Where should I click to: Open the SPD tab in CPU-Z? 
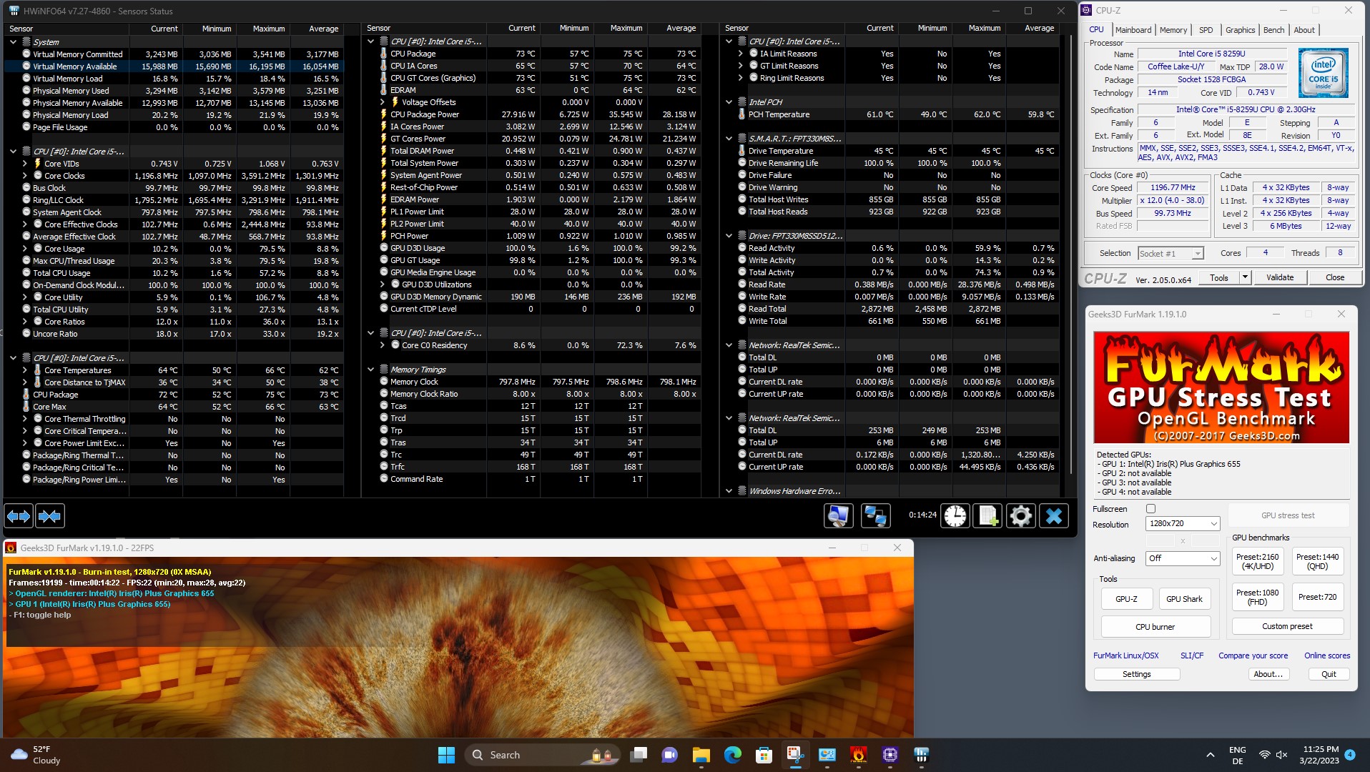click(1206, 30)
